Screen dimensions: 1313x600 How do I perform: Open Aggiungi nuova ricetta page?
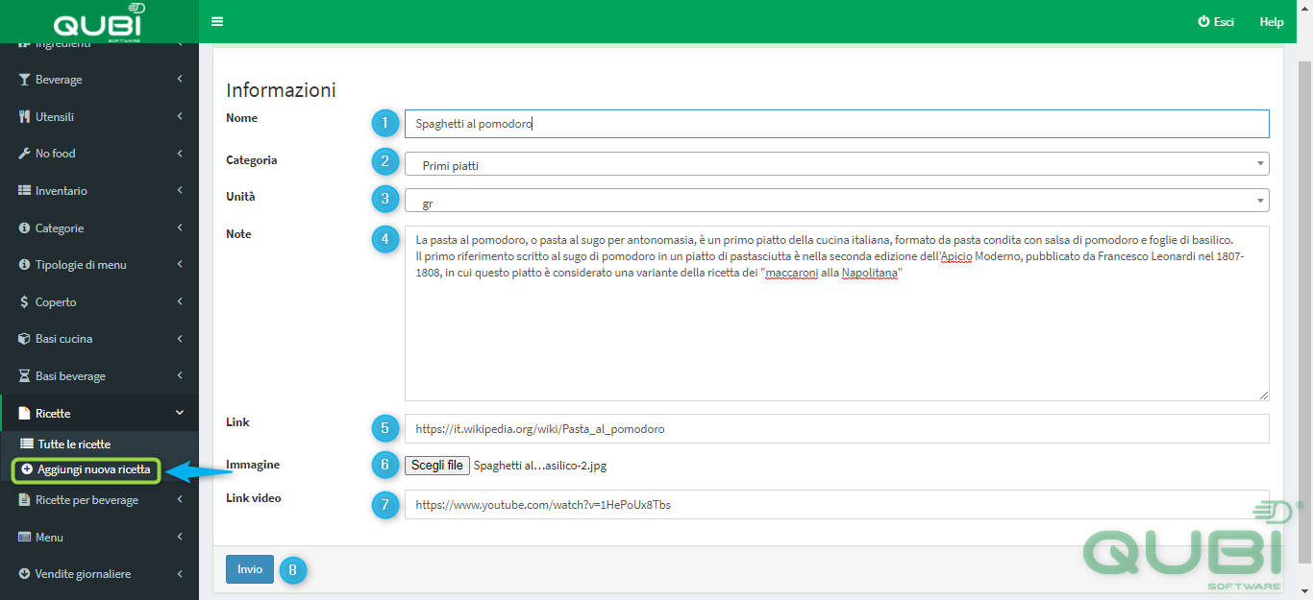pyautogui.click(x=86, y=470)
